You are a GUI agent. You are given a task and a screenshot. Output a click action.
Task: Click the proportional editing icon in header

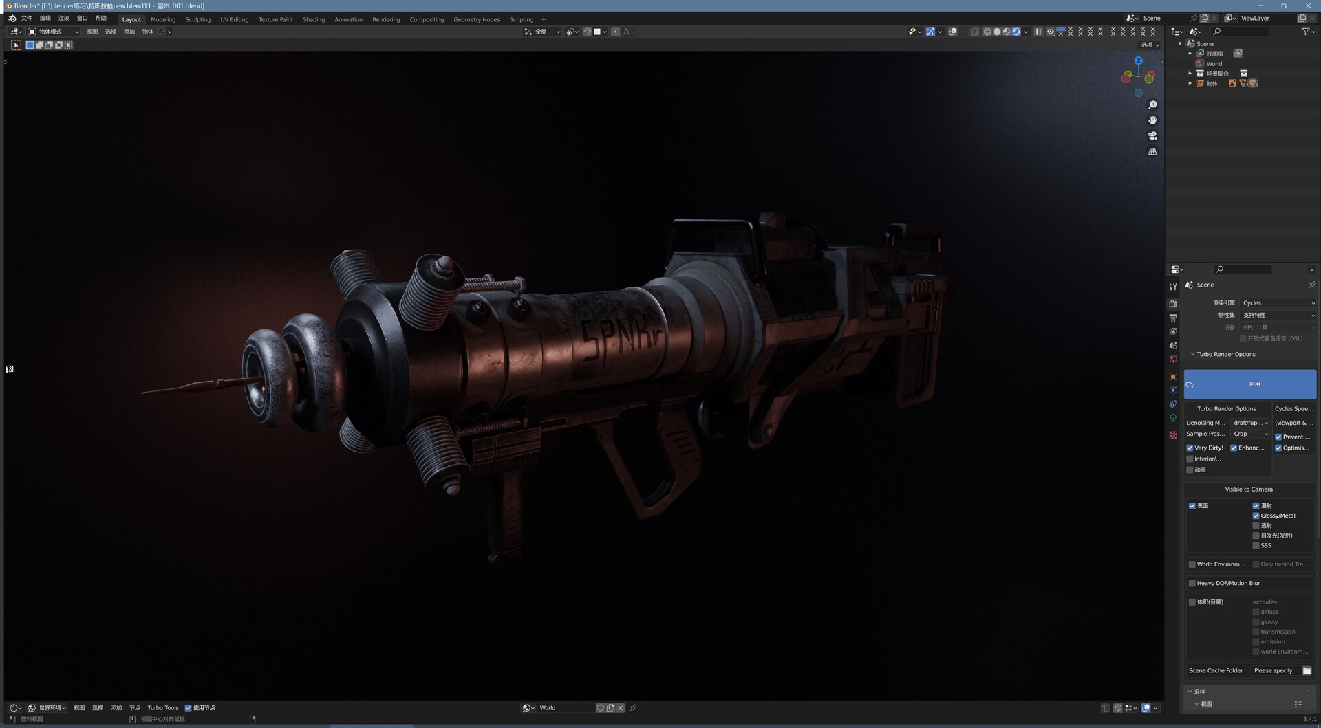tap(615, 32)
